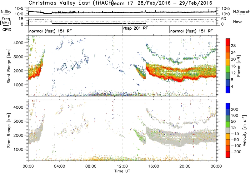
Task: Click the 'CPID' row label
Action: pyautogui.click(x=7, y=30)
